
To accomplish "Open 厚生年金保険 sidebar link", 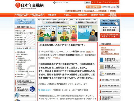I will 21,58.
